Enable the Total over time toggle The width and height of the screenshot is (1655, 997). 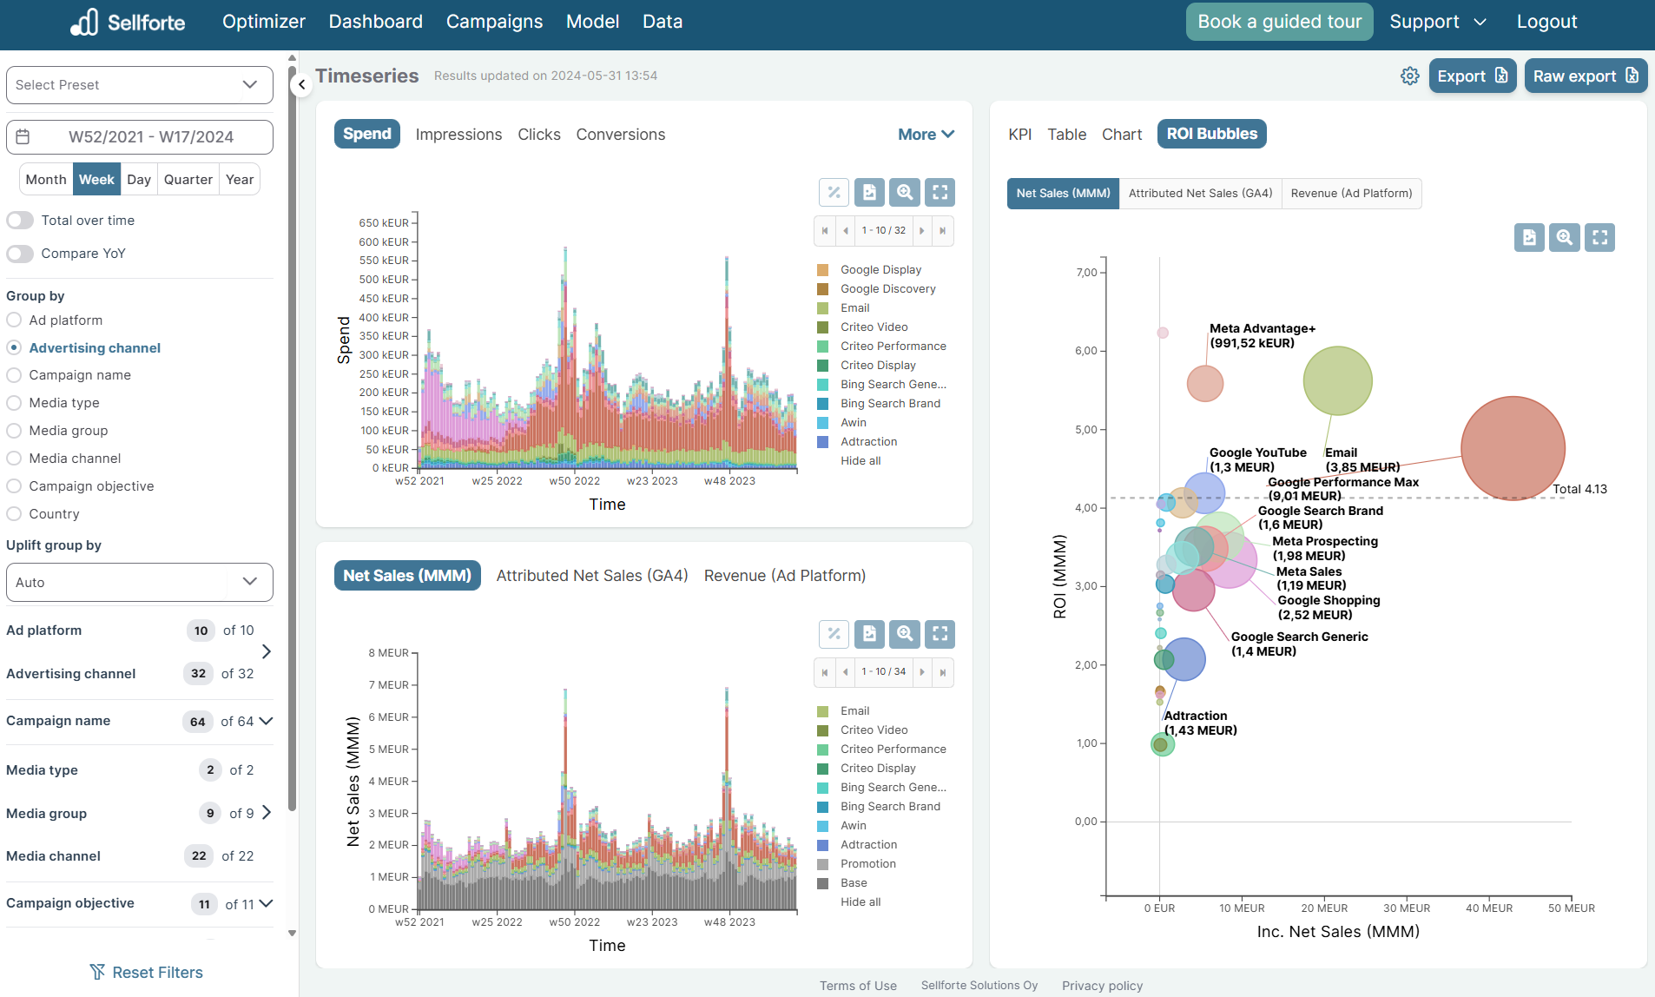pos(20,221)
